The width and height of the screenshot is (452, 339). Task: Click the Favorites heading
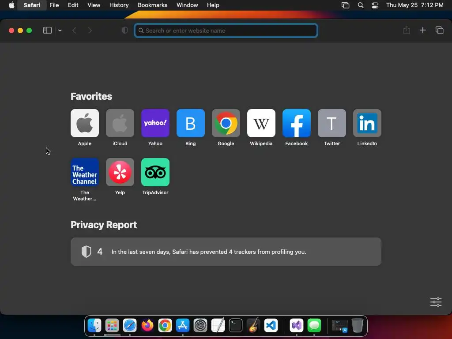(x=91, y=96)
